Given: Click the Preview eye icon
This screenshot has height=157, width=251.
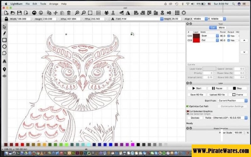Looking at the screenshot, I should pyautogui.click(x=4, y=76).
